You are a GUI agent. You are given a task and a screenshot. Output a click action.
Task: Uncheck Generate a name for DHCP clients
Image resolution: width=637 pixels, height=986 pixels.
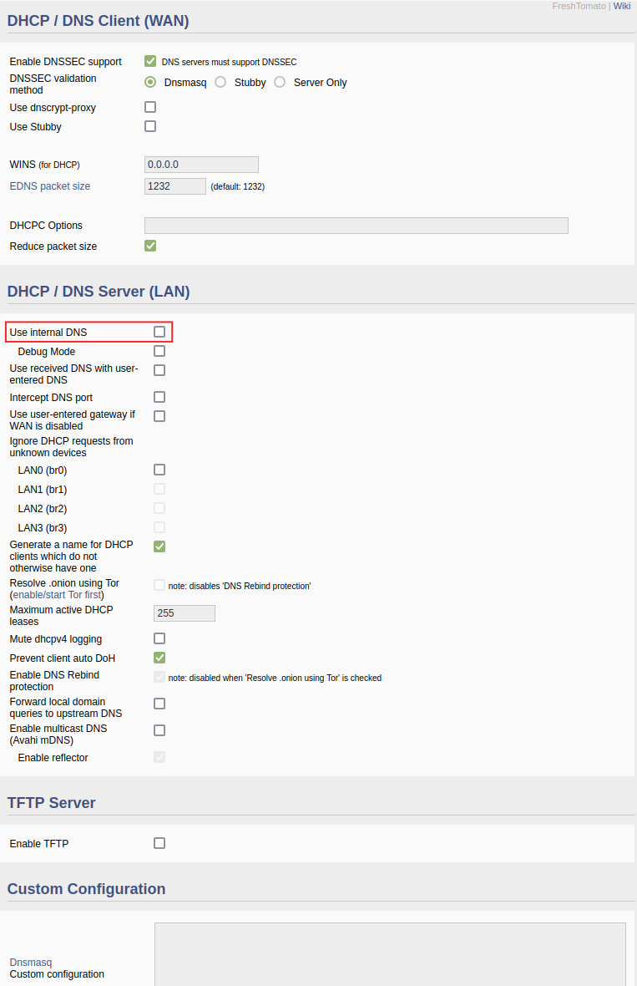click(159, 546)
